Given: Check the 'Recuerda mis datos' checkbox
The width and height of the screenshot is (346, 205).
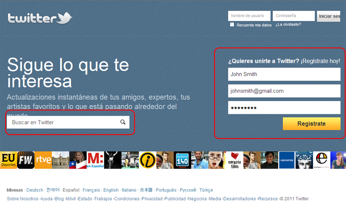Looking at the screenshot, I should tap(232, 25).
